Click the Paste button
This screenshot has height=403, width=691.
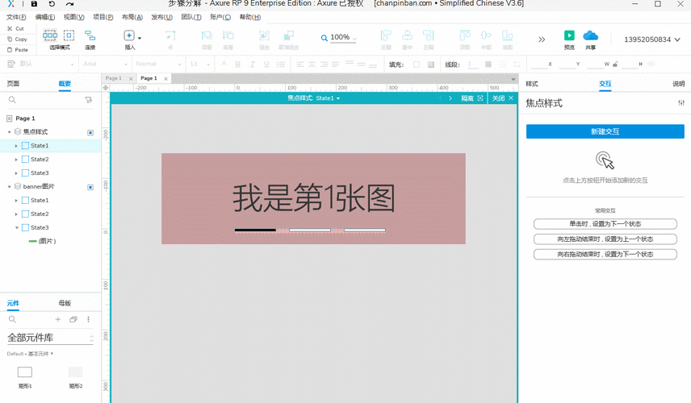point(17,50)
